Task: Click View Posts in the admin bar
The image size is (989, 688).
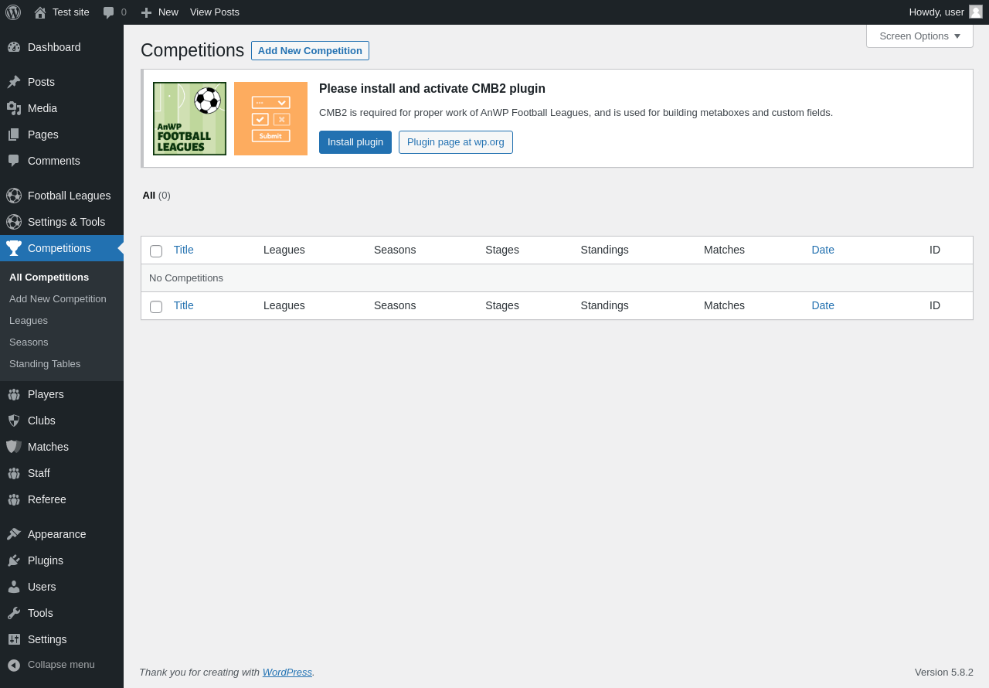Action: point(215,12)
